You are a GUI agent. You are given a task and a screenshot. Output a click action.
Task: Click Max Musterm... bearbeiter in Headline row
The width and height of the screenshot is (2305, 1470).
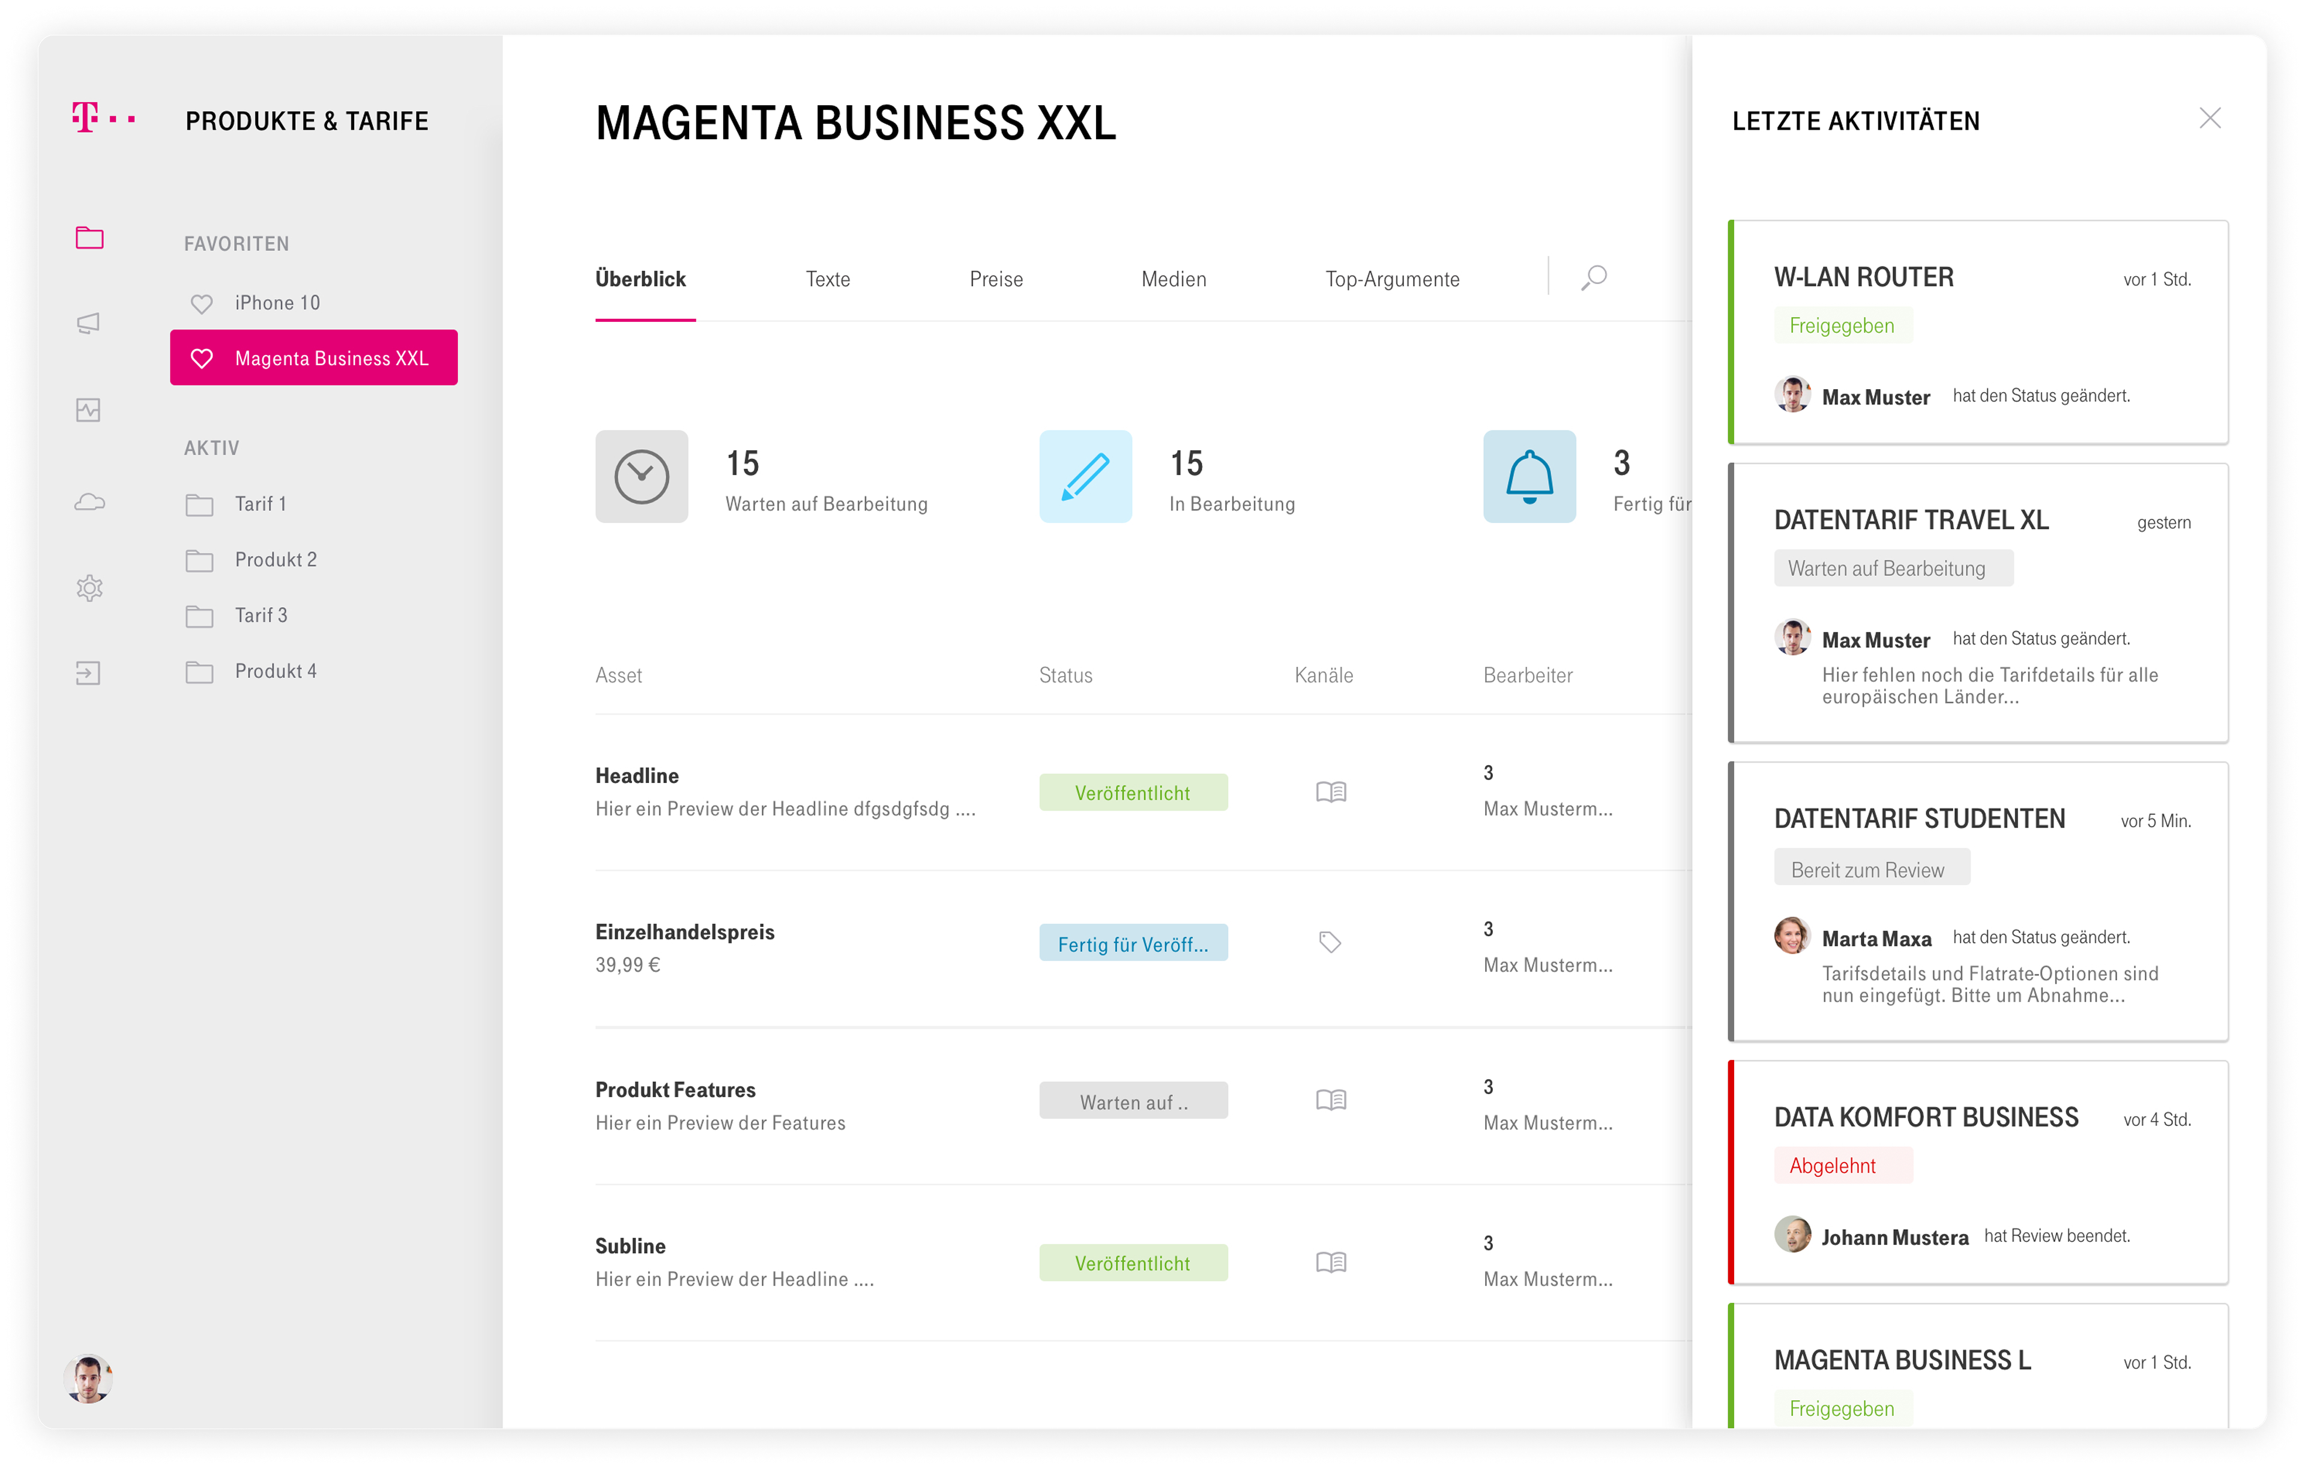[1548, 809]
